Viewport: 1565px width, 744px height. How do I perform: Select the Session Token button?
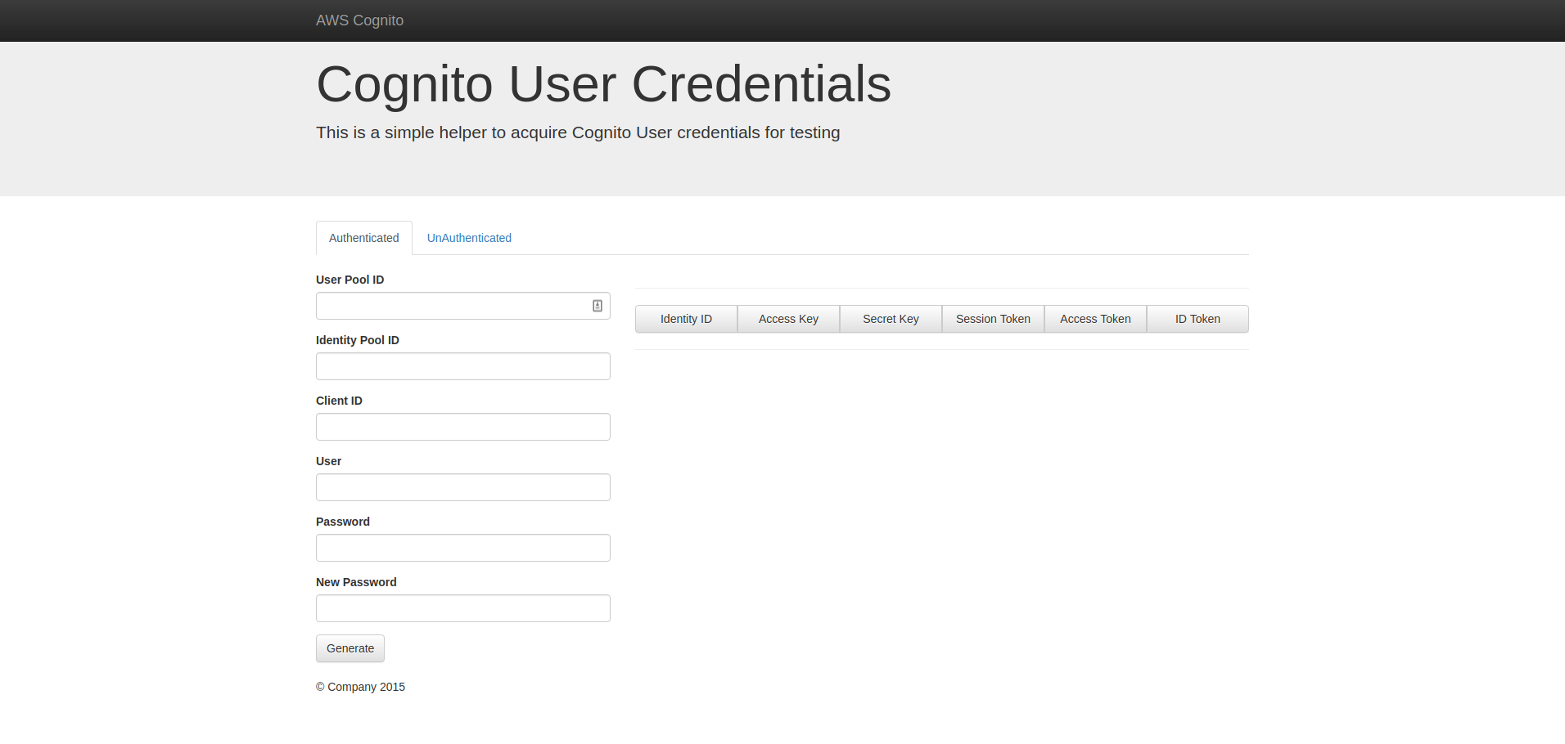[x=993, y=319]
